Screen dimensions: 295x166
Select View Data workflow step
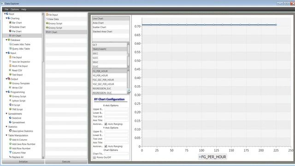pyautogui.click(x=66, y=19)
